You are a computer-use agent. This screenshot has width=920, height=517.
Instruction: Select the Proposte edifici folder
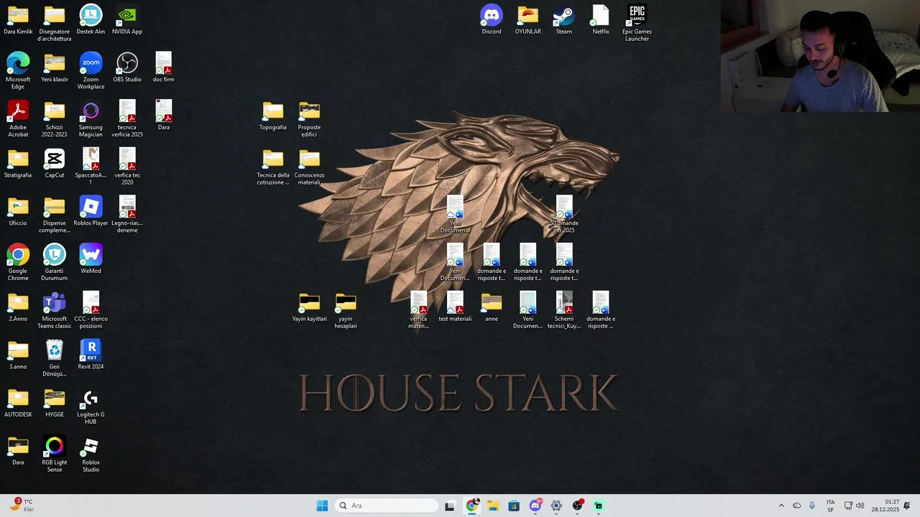[309, 118]
